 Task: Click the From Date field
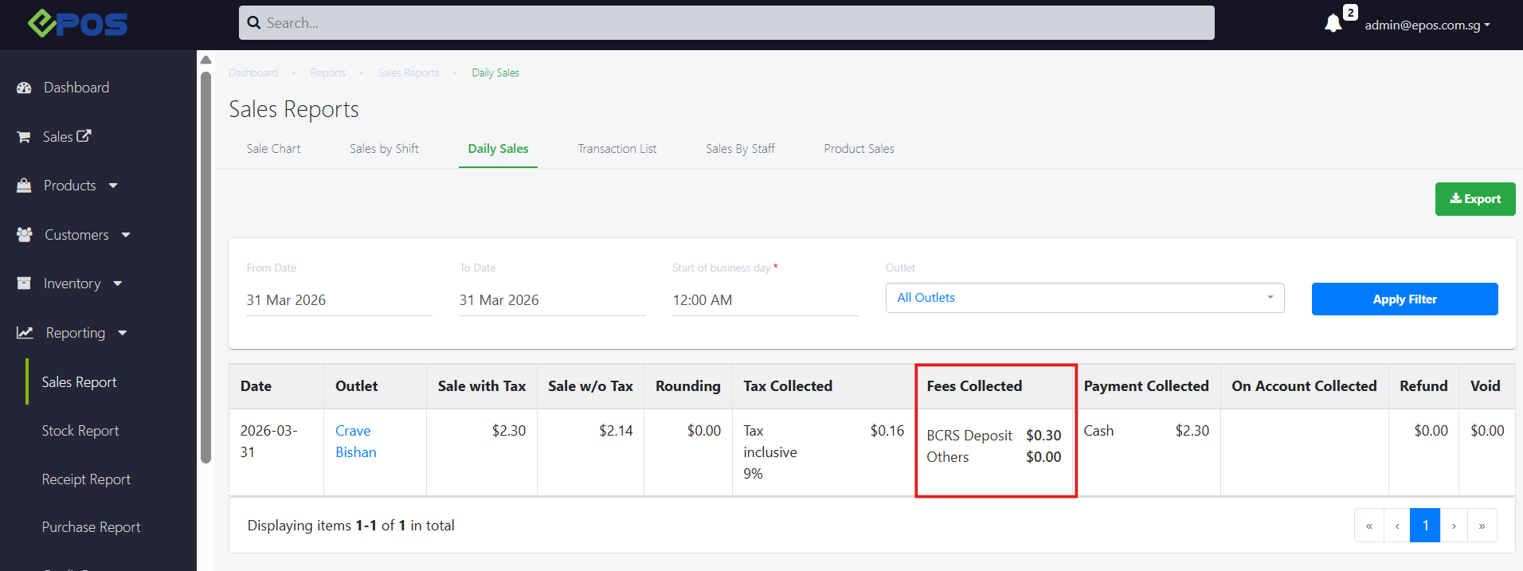[x=339, y=300]
